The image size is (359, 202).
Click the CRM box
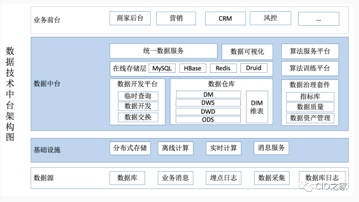coord(225,18)
